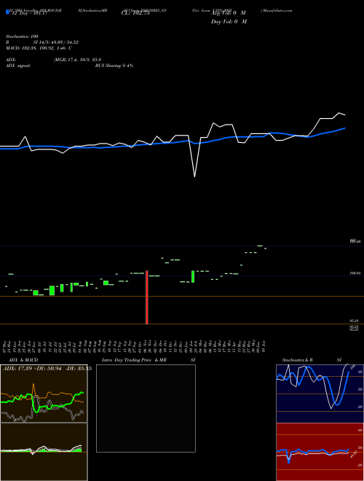Click the ADX & MACD panel title
This screenshot has width=364, height=481.
[x=23, y=360]
